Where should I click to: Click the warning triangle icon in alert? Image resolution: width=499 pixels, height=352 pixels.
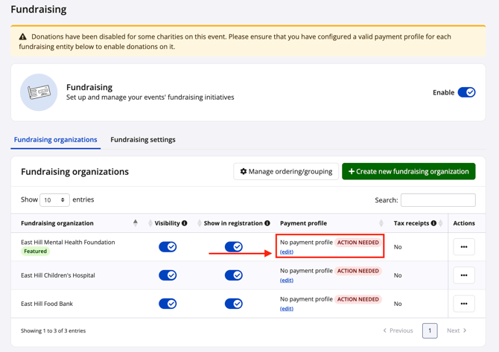pyautogui.click(x=23, y=36)
